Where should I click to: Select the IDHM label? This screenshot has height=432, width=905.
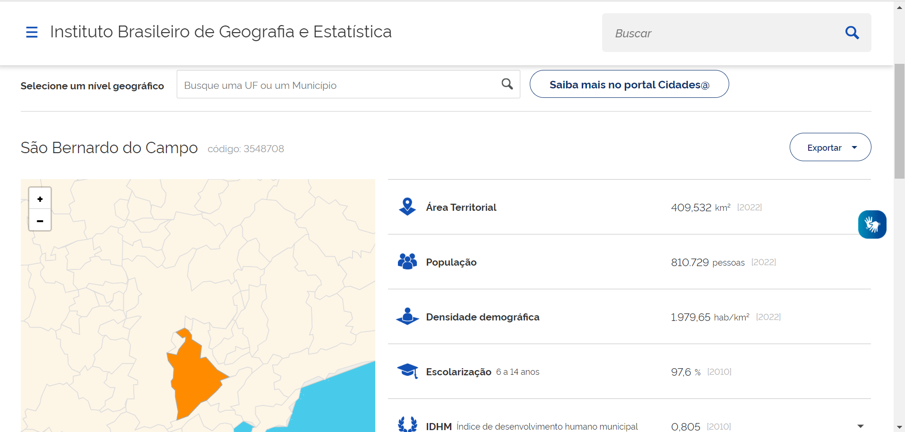(439, 427)
